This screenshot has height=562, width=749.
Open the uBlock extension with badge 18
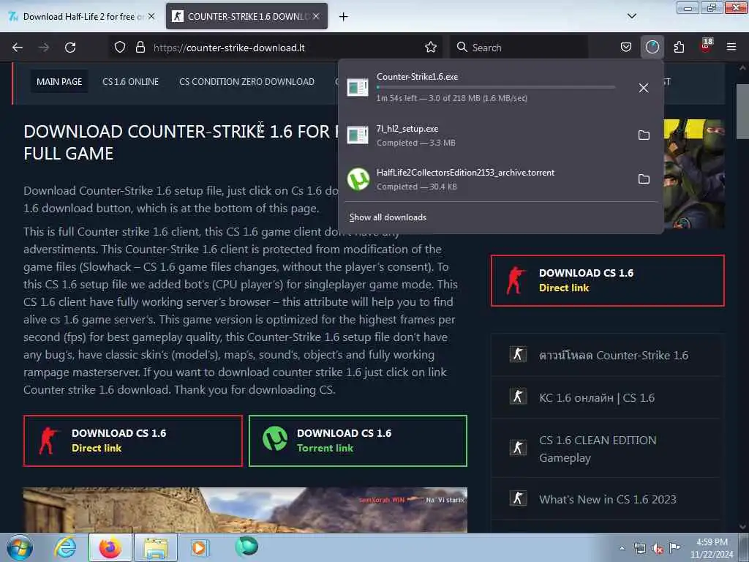point(706,46)
